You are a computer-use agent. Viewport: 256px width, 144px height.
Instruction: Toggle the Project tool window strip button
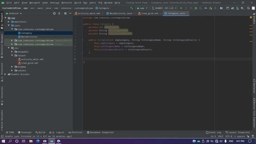coord(2,21)
